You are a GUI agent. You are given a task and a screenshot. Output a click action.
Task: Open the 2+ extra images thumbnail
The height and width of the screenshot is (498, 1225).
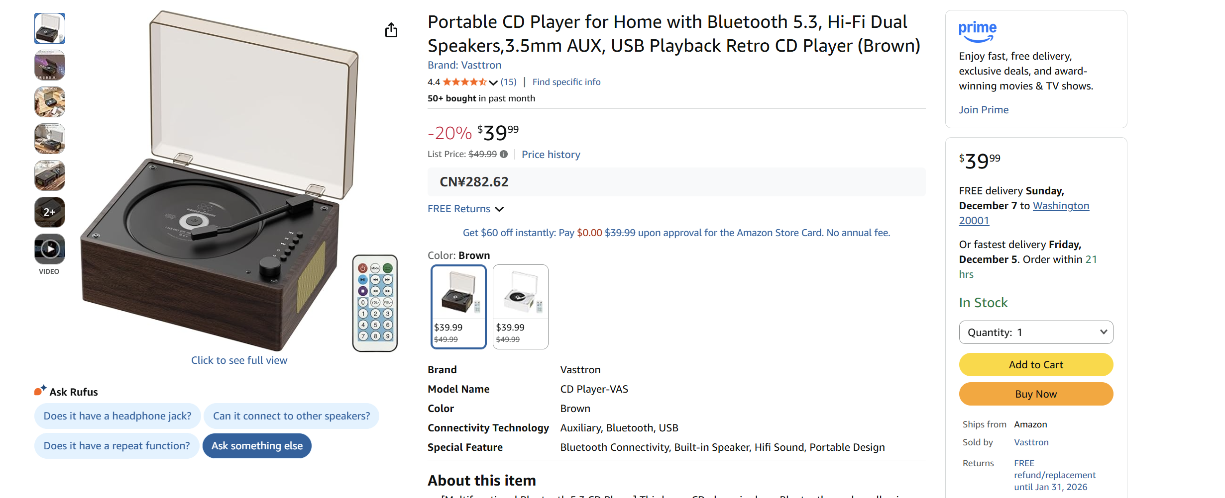point(49,212)
